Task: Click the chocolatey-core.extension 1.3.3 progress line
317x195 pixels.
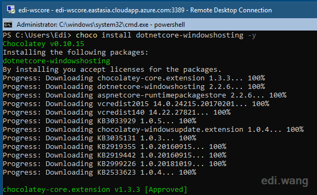Action: pos(134,78)
